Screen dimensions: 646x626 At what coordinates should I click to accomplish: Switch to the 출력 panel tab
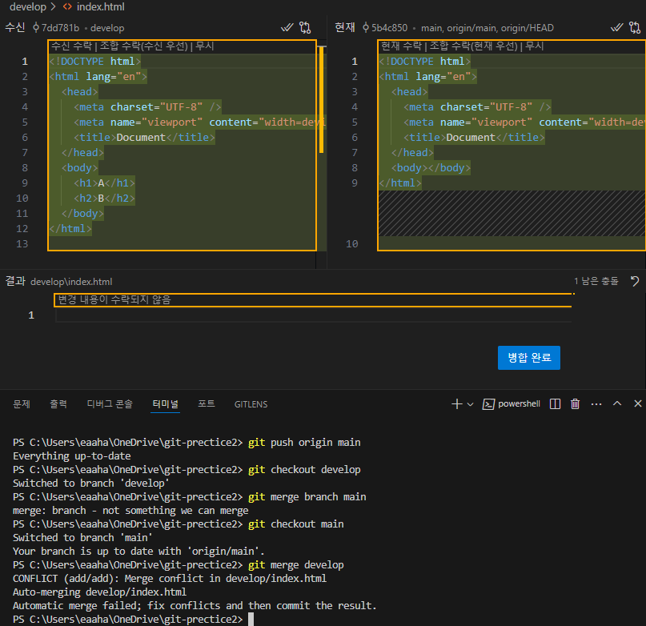(58, 404)
